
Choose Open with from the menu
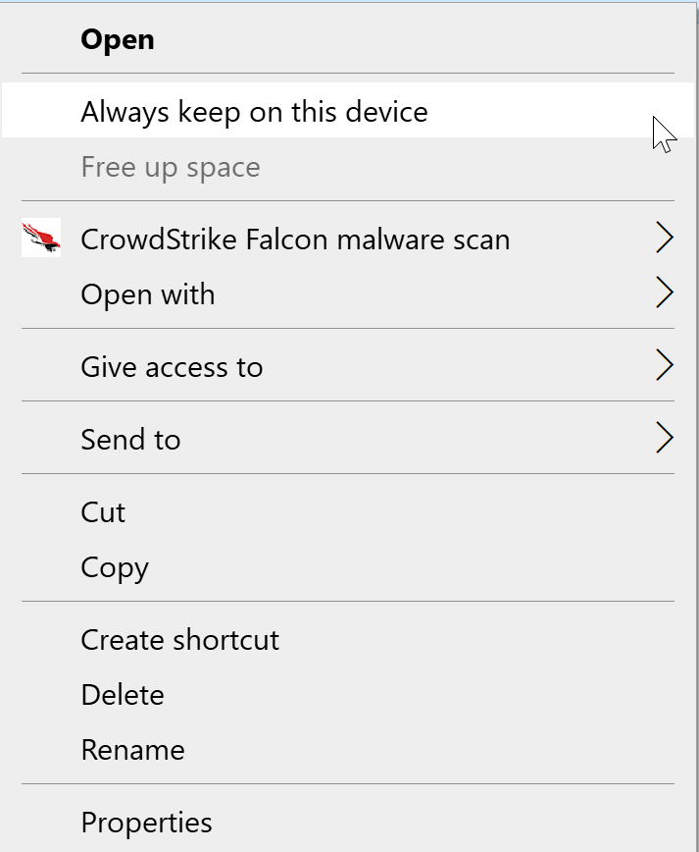[x=147, y=293]
